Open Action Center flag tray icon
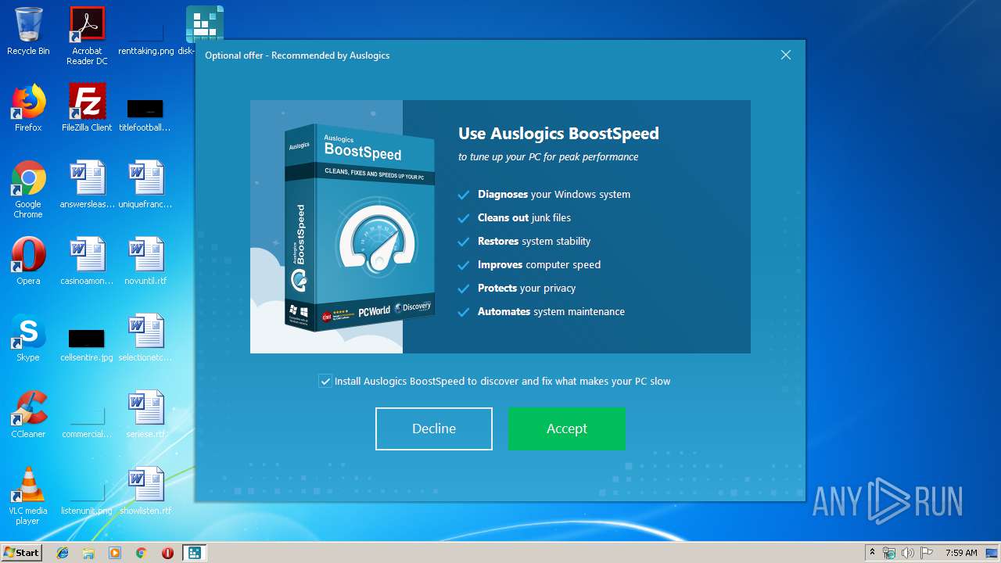 click(x=926, y=553)
